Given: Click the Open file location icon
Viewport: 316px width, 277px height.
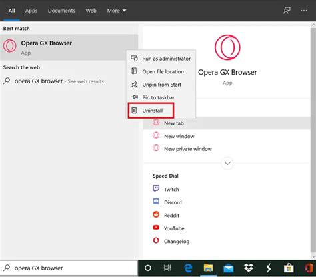Looking at the screenshot, I should [134, 71].
